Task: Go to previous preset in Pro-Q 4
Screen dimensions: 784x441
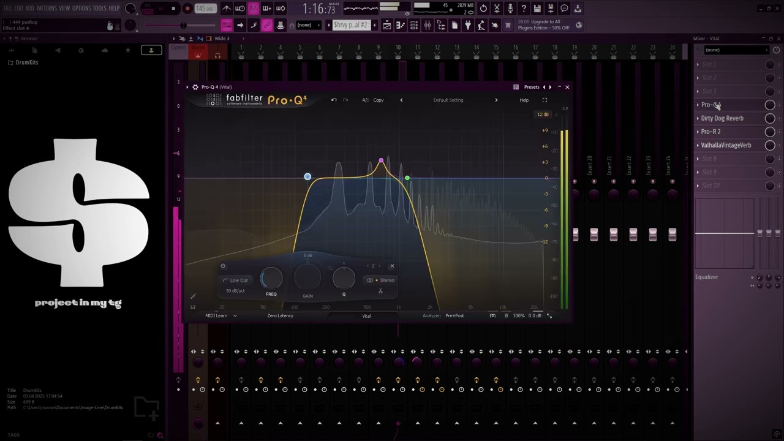Action: 402,100
